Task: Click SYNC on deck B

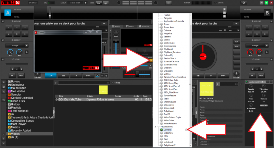Action: click(223, 76)
